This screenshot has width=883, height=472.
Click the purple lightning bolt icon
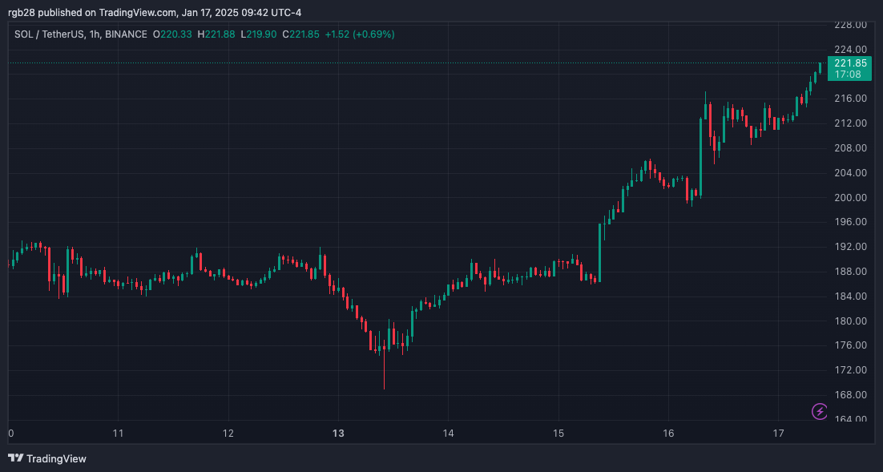(x=820, y=412)
